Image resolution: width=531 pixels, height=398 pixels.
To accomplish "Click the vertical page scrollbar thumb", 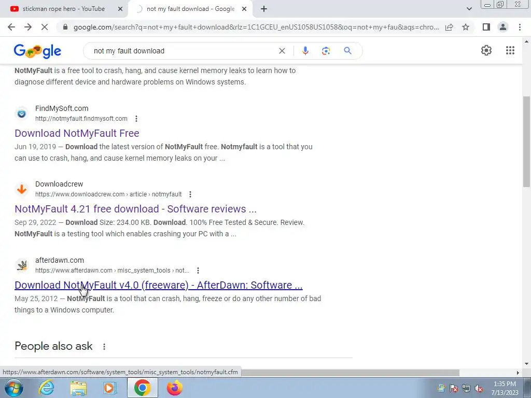I will (x=526, y=141).
